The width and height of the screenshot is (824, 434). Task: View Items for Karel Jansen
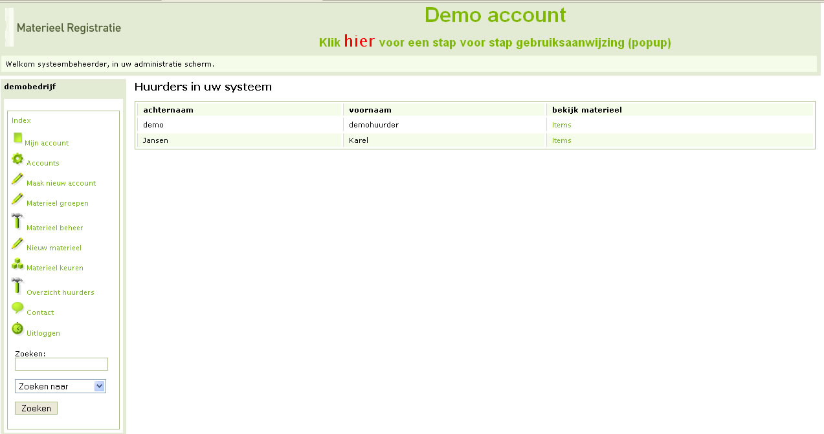point(561,140)
